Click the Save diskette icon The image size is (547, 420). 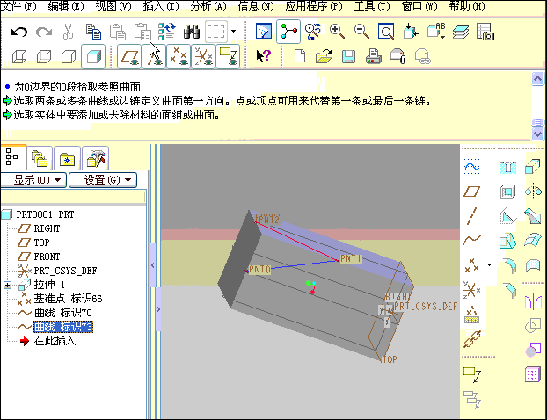tap(348, 56)
